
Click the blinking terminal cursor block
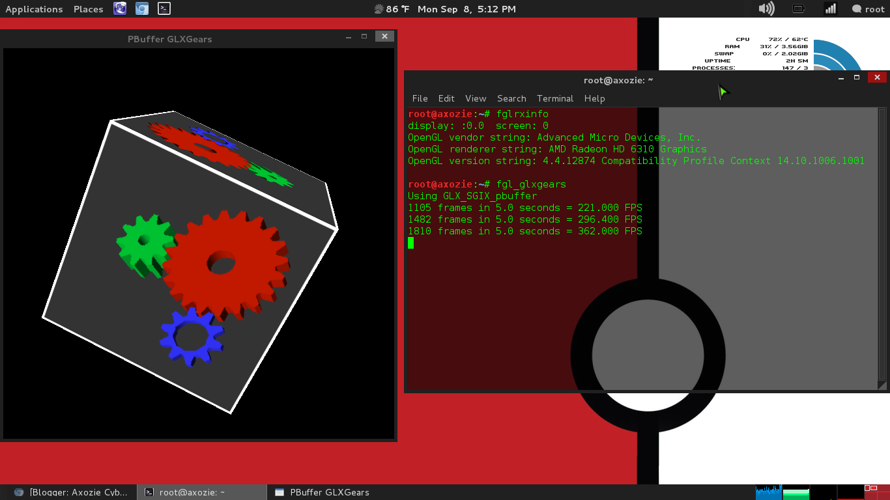(x=410, y=242)
